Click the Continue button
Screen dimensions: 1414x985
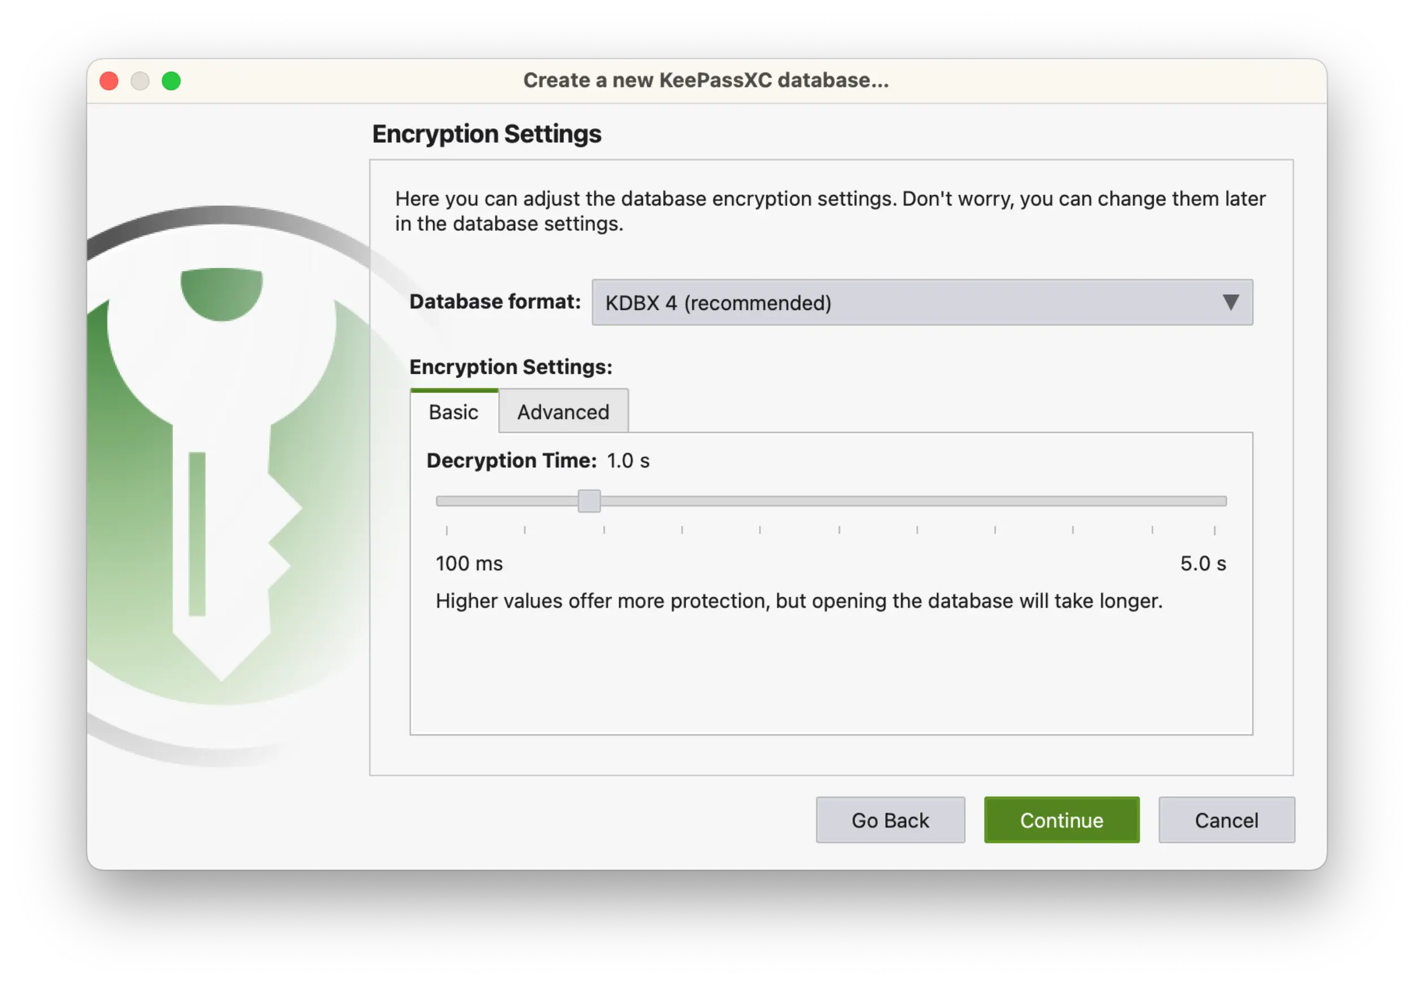click(x=1061, y=820)
